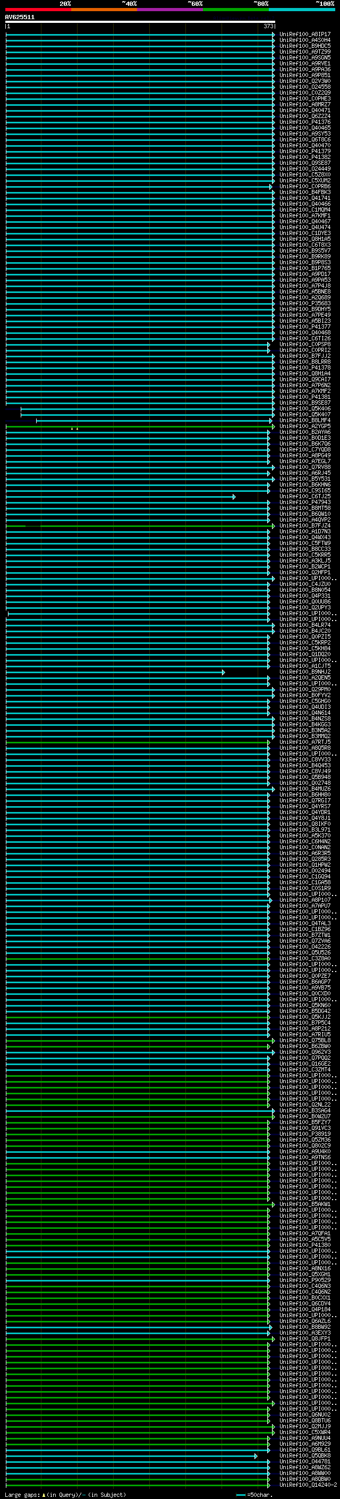Click hit label UniRef100_Q75BL8
340x1499 pixels.
304,1041
